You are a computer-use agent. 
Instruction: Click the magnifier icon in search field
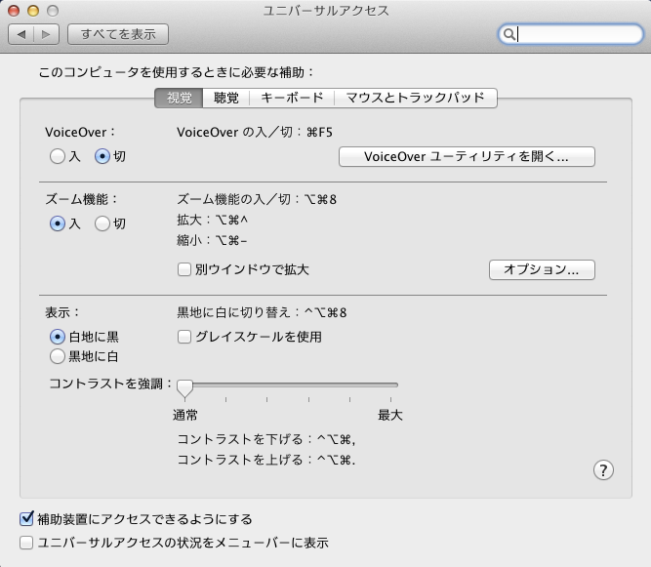509,34
